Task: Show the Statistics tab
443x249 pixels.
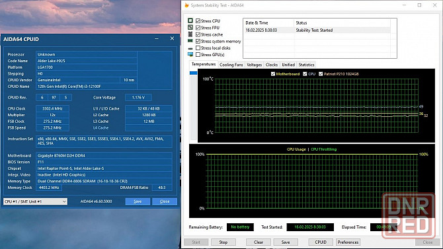Action: click(306, 65)
